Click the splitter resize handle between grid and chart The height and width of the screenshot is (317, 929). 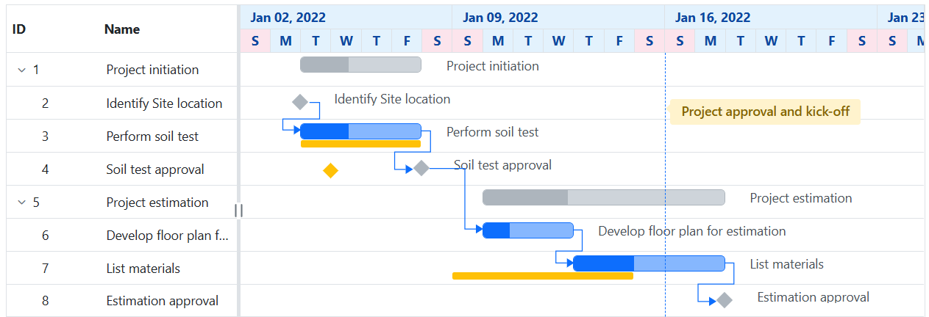tap(238, 211)
